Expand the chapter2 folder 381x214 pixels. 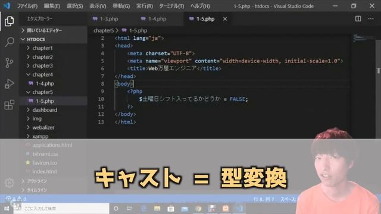[28, 57]
